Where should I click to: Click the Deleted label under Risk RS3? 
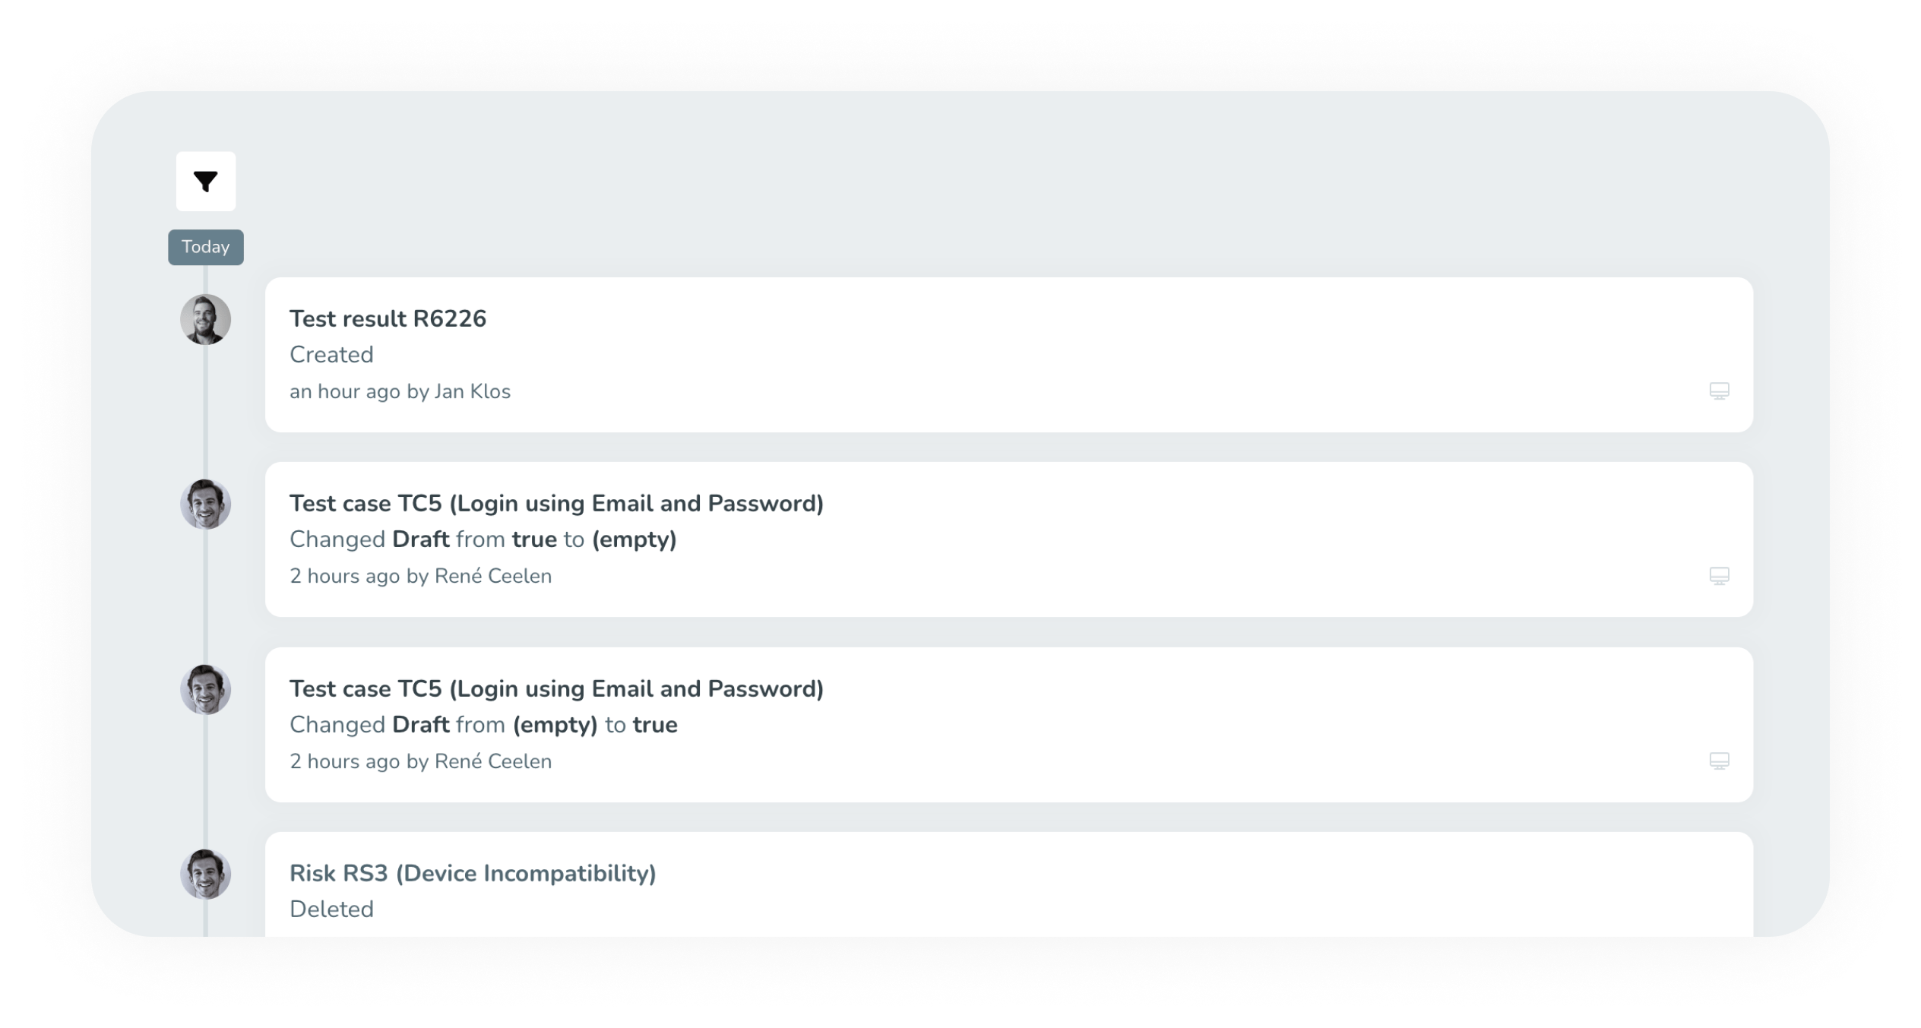pos(331,909)
